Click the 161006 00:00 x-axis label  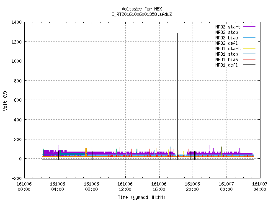tap(24, 187)
